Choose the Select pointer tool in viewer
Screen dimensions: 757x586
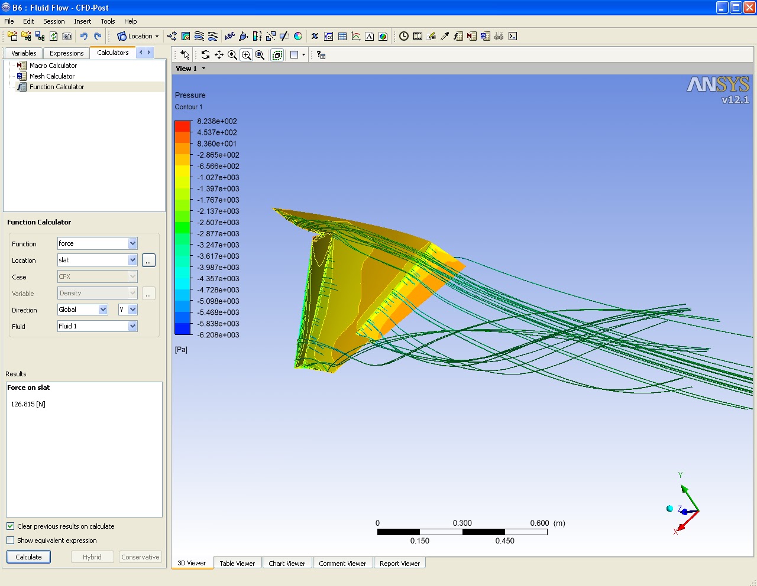[185, 55]
